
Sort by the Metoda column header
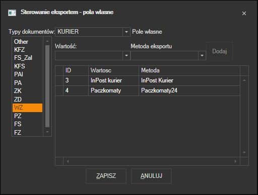(189, 70)
